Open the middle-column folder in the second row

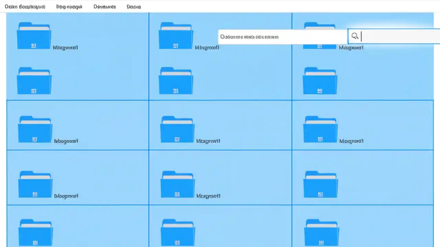(x=176, y=81)
